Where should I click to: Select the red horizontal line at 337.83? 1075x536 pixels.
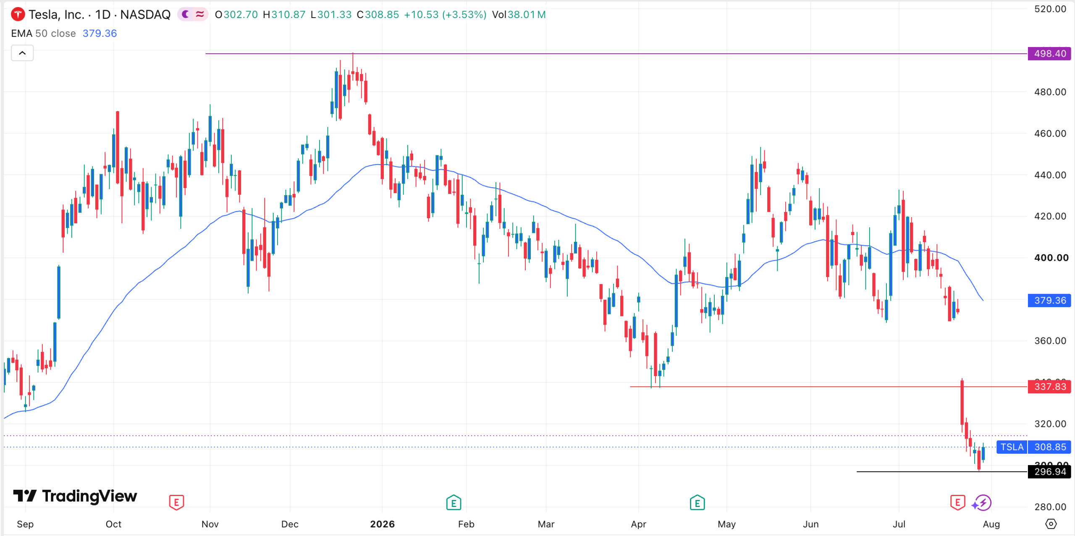coord(829,387)
